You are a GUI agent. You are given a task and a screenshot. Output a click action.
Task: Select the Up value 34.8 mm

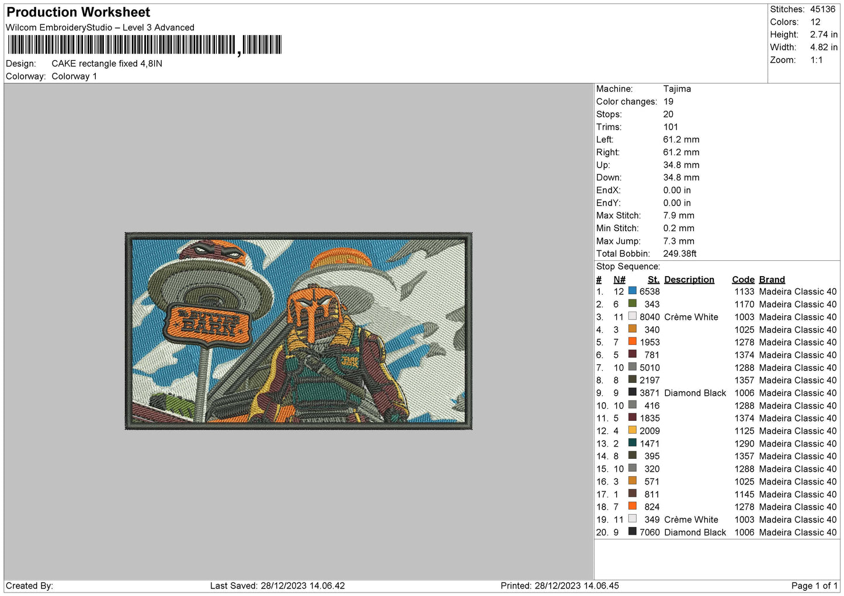click(x=681, y=165)
